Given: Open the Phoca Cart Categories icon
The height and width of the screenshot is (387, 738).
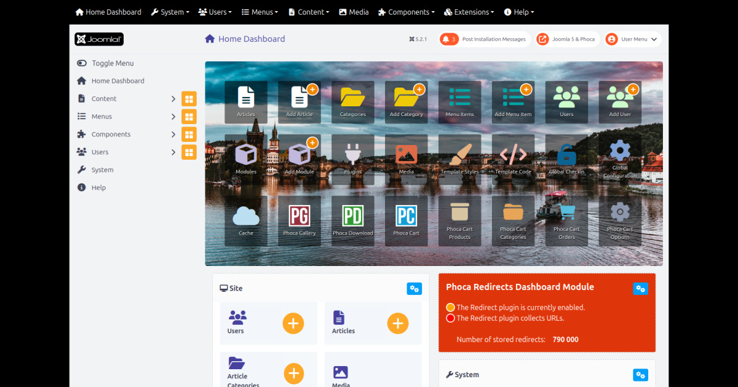Looking at the screenshot, I should [x=514, y=221].
